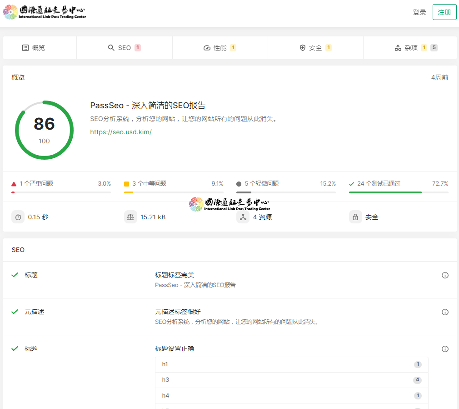The width and height of the screenshot is (459, 409).
Task: Click the scale icon beside 15.21 kB
Action: pyautogui.click(x=130, y=217)
